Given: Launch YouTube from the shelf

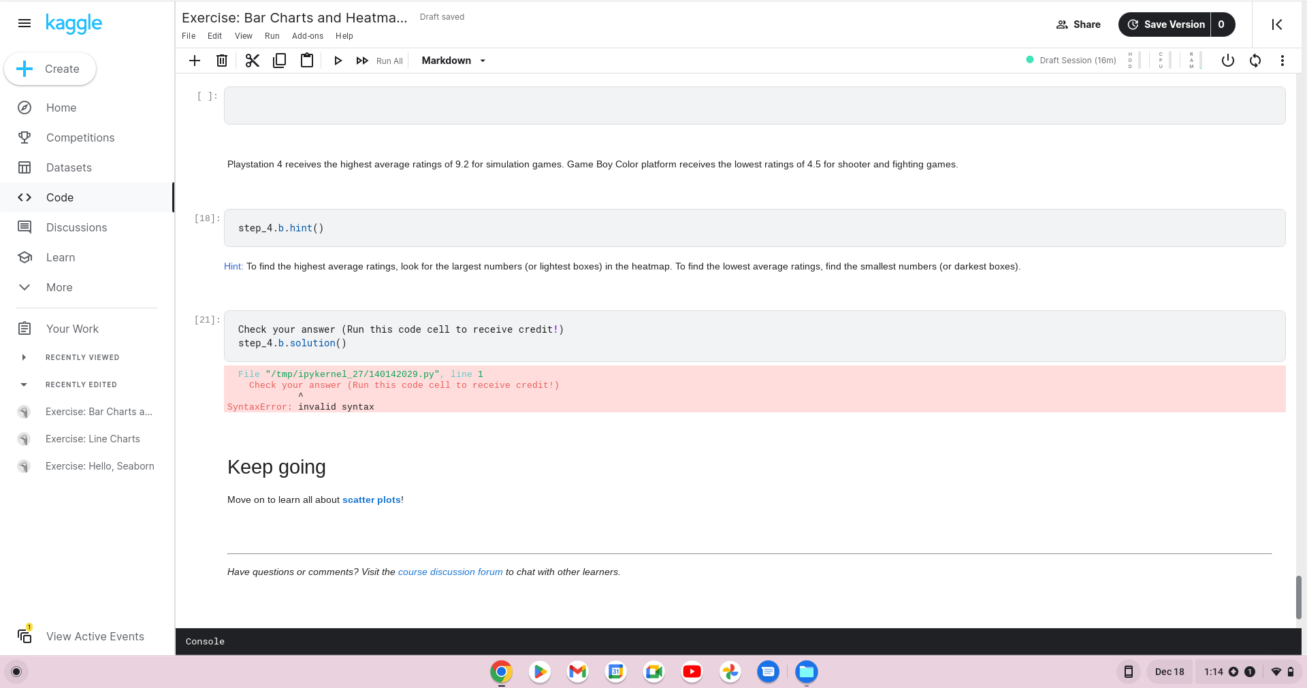Looking at the screenshot, I should 692,672.
